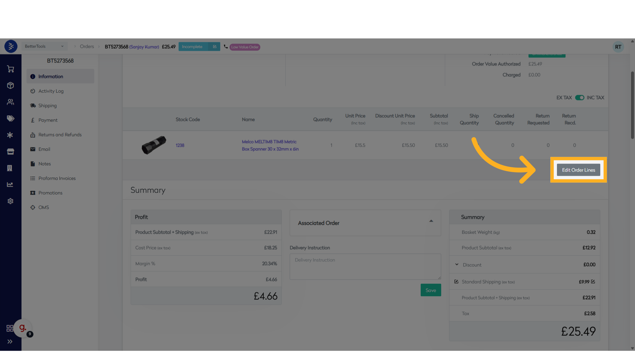The width and height of the screenshot is (635, 357).
Task: Click the edit icon next to £9.99 shipping
Action: pyautogui.click(x=593, y=282)
